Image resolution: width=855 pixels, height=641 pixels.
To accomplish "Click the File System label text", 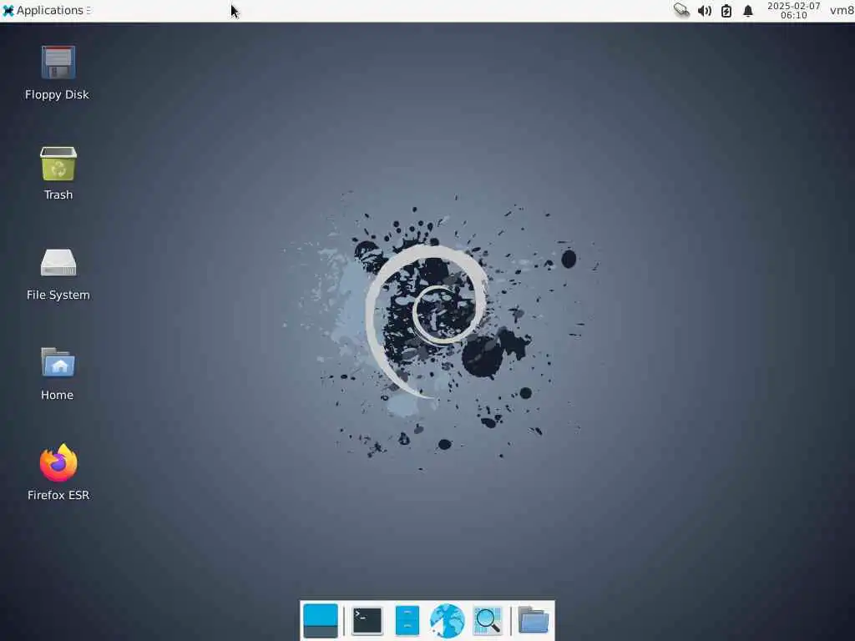I will [58, 295].
